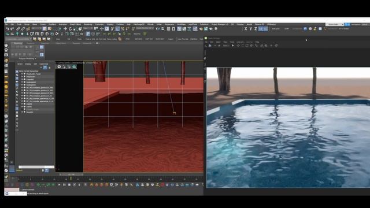Viewport: 370px width, 208px height.
Task: Open Scene Explorer Display menu
Action: click(x=28, y=64)
